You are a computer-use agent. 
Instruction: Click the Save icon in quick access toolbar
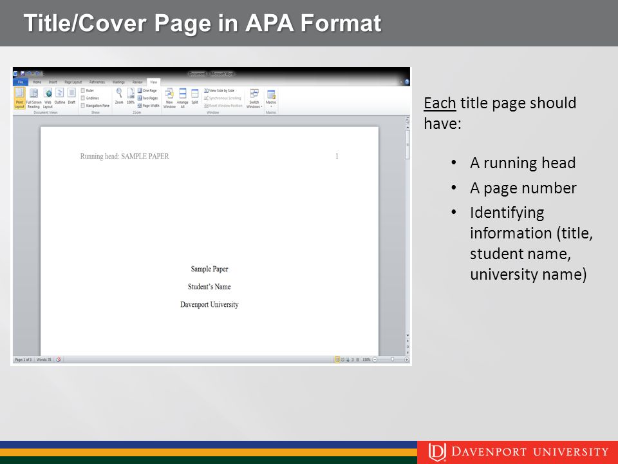coord(23,73)
